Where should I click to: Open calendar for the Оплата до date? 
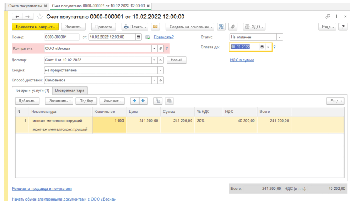pos(262,47)
